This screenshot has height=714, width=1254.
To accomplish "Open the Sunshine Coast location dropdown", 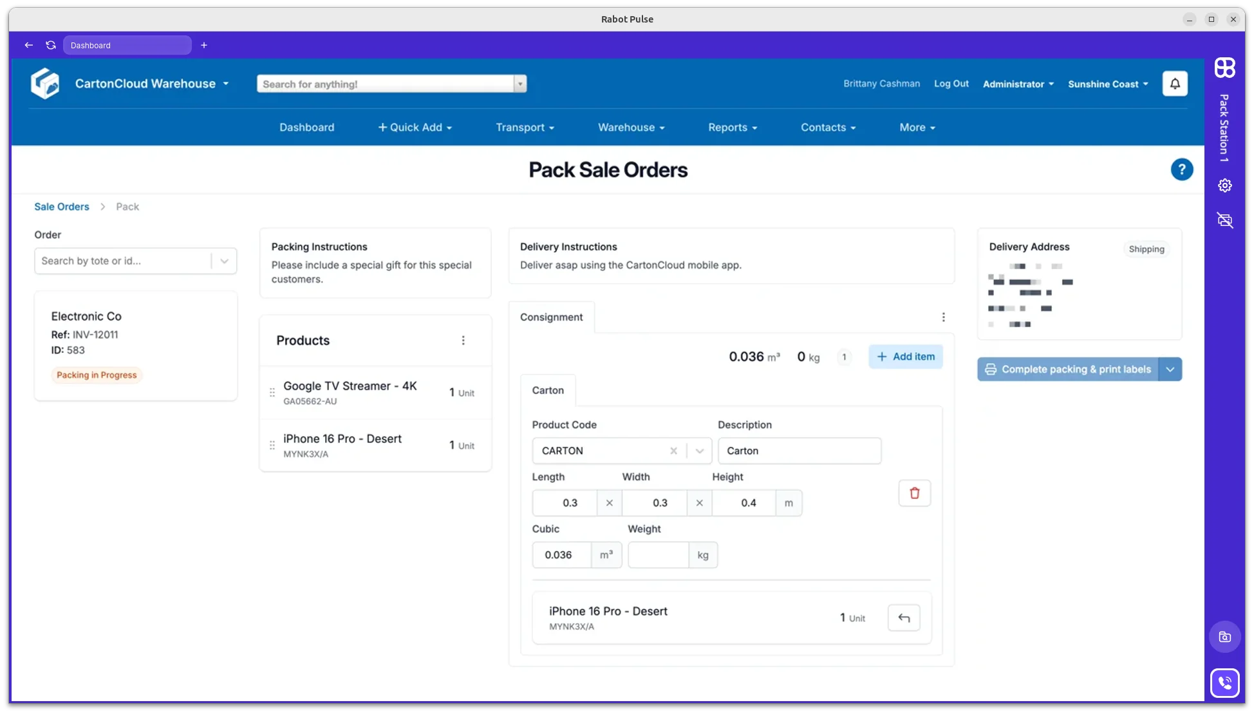I will click(1107, 84).
